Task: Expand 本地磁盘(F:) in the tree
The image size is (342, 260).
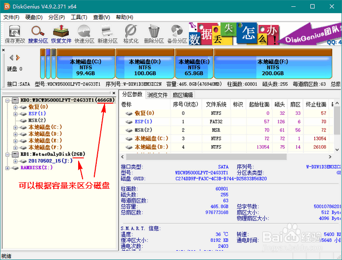Action: click(15, 148)
